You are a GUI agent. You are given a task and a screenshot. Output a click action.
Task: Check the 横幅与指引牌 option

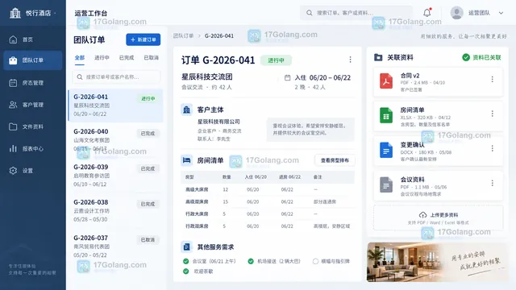tap(315, 261)
